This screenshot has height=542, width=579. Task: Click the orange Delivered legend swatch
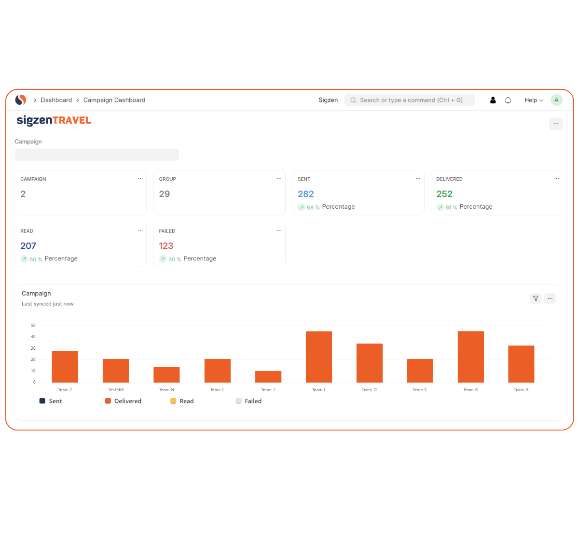pos(108,401)
